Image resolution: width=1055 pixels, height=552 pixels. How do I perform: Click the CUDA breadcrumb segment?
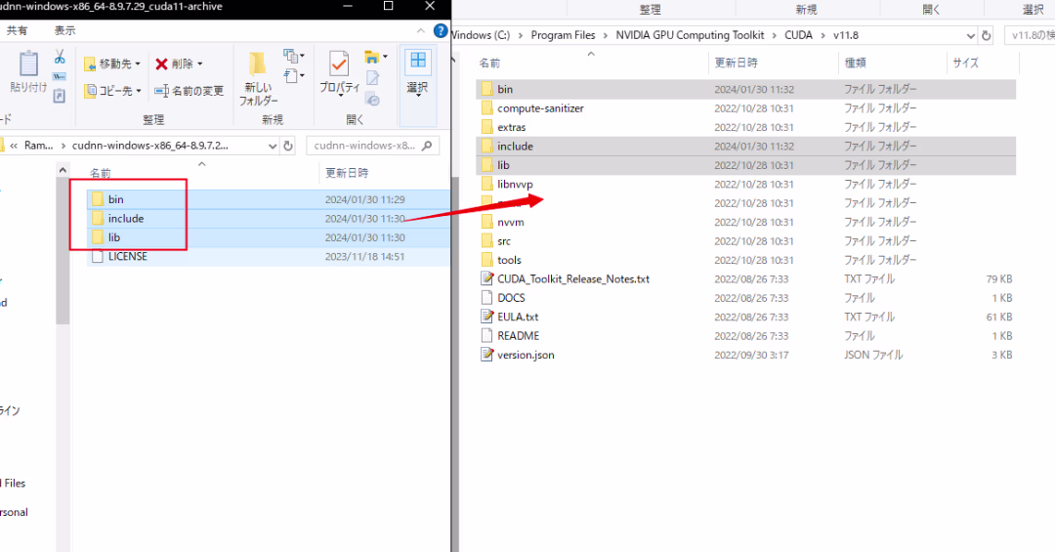[x=798, y=35]
